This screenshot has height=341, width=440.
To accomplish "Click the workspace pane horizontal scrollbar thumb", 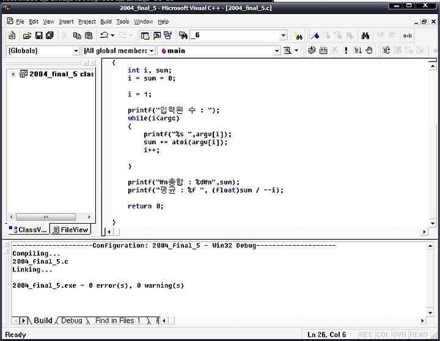I will click(46, 217).
